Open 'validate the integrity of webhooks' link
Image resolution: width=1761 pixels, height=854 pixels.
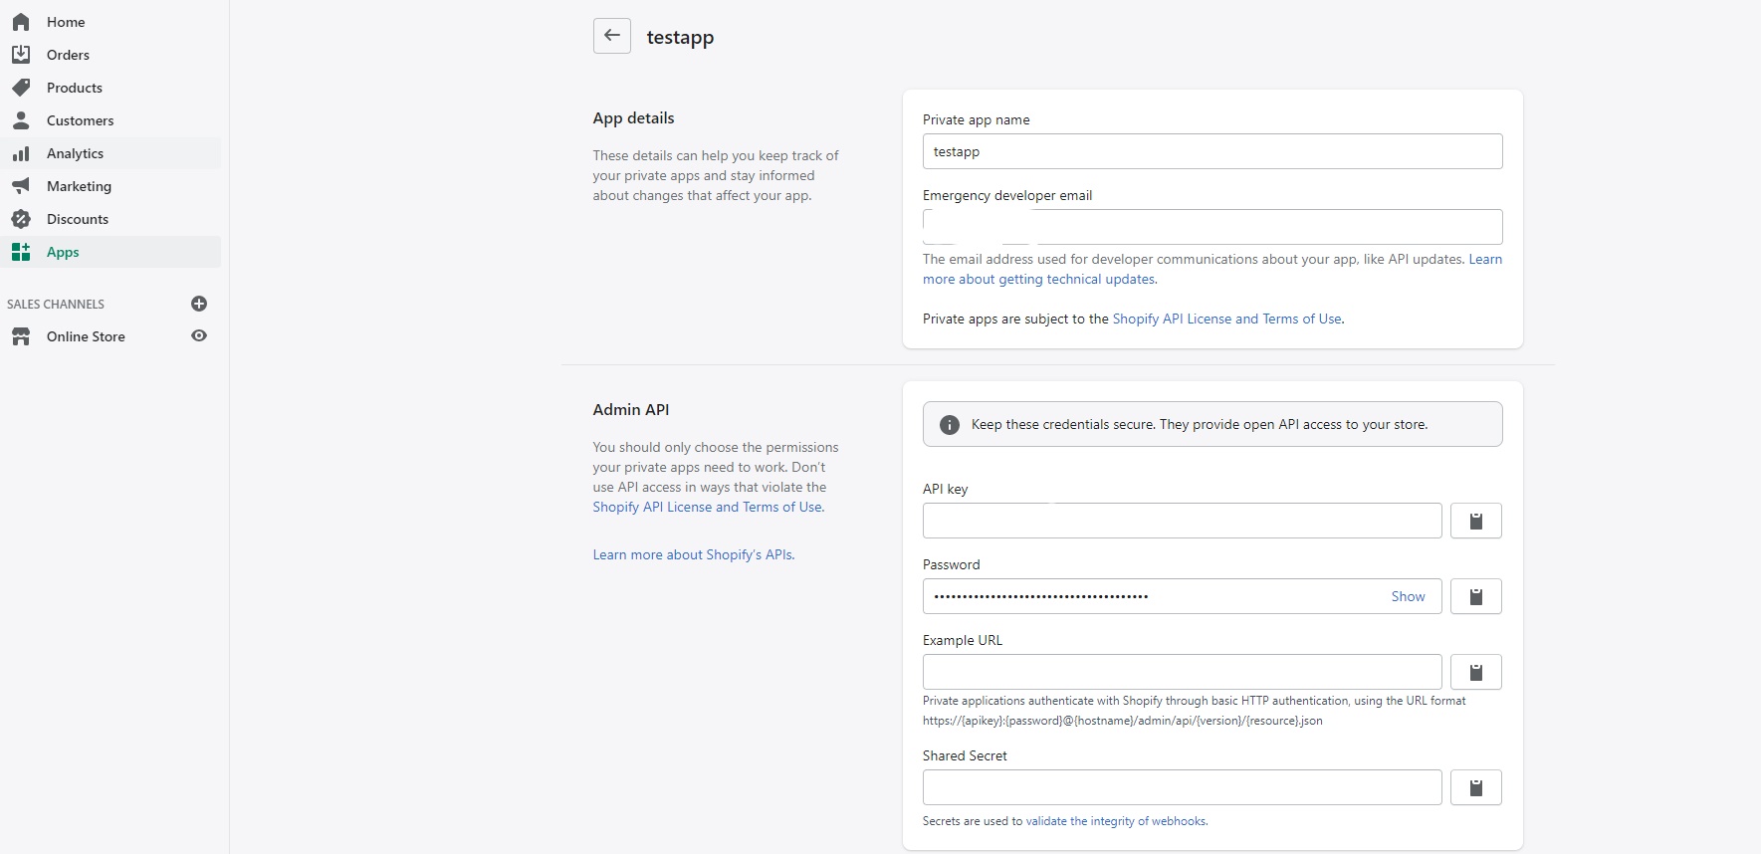(1115, 821)
